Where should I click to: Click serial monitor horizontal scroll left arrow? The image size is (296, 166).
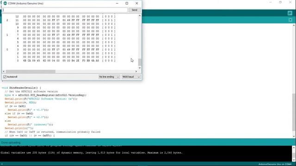pyautogui.click(x=4, y=71)
